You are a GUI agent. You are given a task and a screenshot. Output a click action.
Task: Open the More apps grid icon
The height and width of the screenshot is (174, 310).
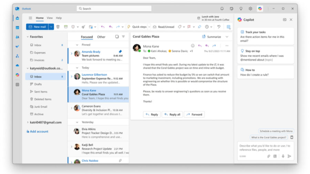tap(18, 84)
